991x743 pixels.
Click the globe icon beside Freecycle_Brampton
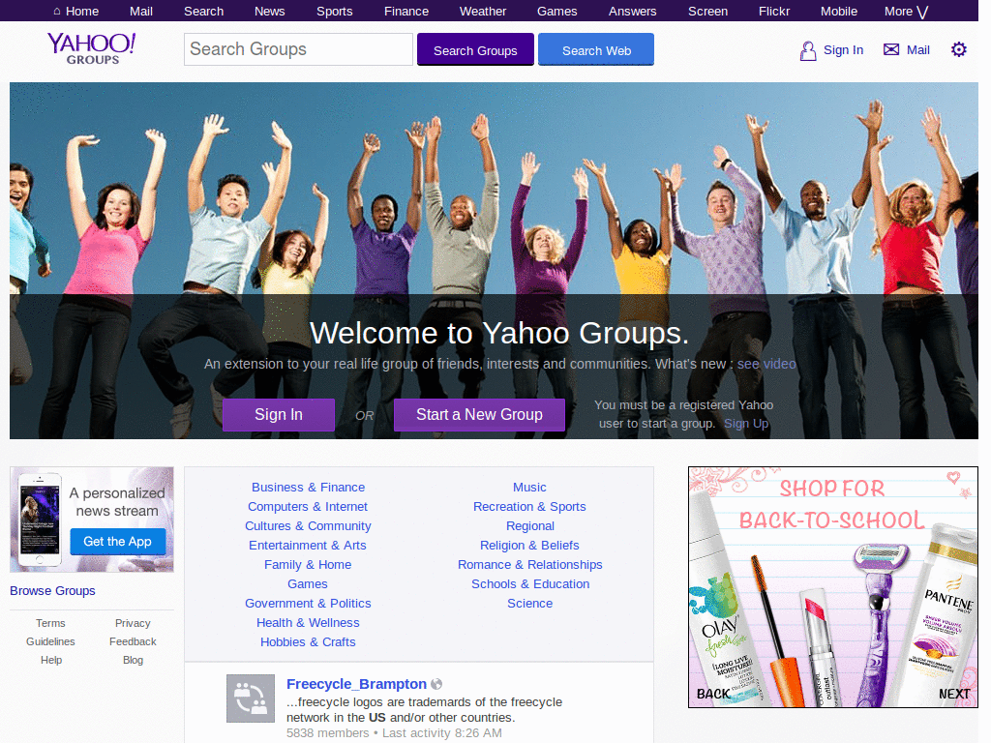(x=436, y=684)
